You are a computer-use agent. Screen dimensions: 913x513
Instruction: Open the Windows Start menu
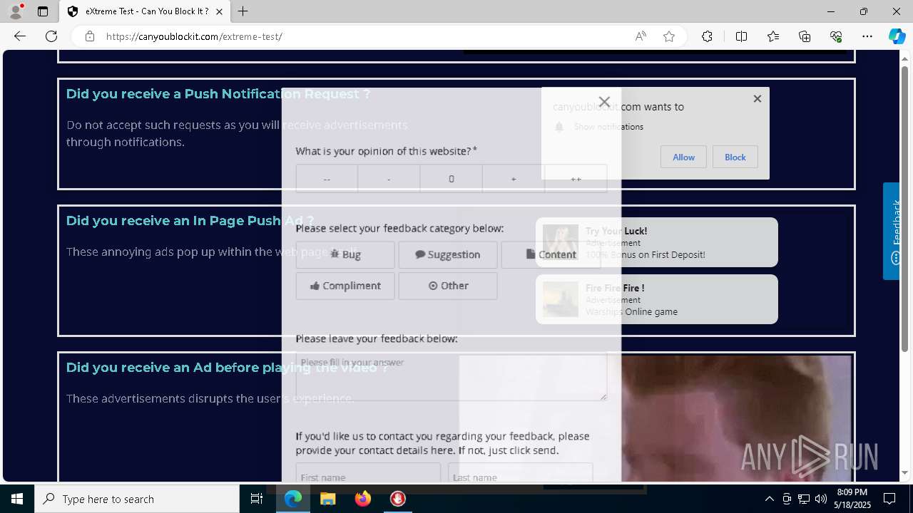click(x=17, y=499)
